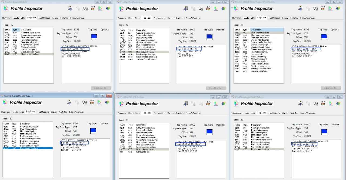Click the balance scale icon in ColorMatchRGB window
346x180 pixels.
(92, 102)
